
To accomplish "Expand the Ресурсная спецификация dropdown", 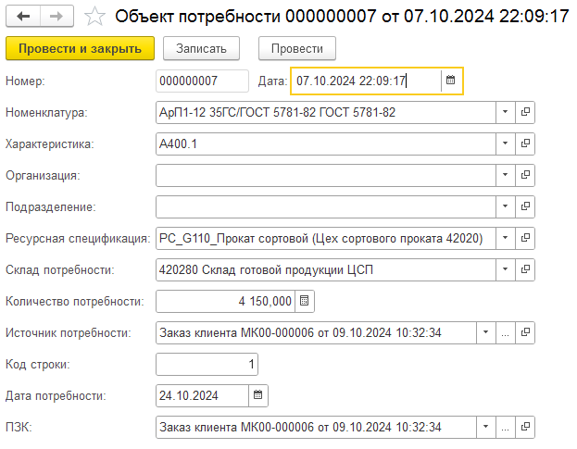I will (x=505, y=239).
